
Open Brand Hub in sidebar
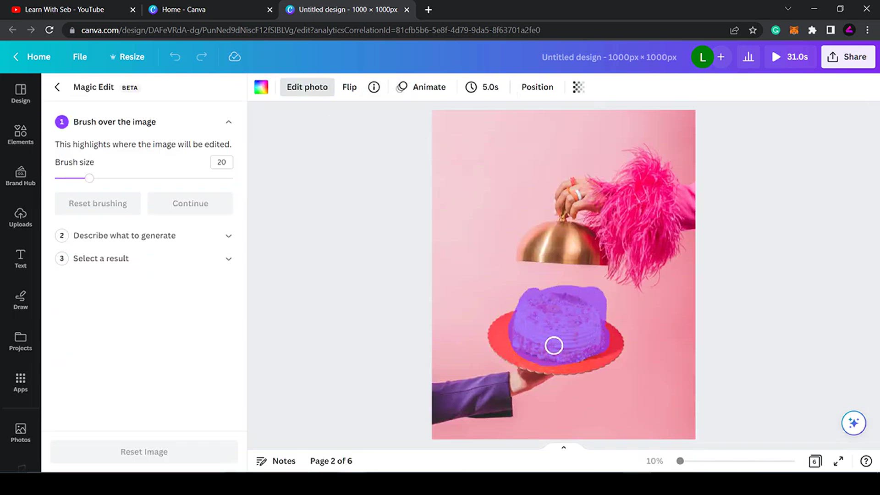pos(20,176)
